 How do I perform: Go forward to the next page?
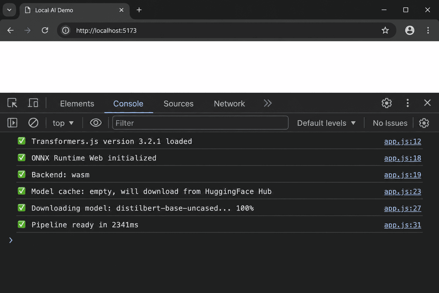pyautogui.click(x=28, y=30)
